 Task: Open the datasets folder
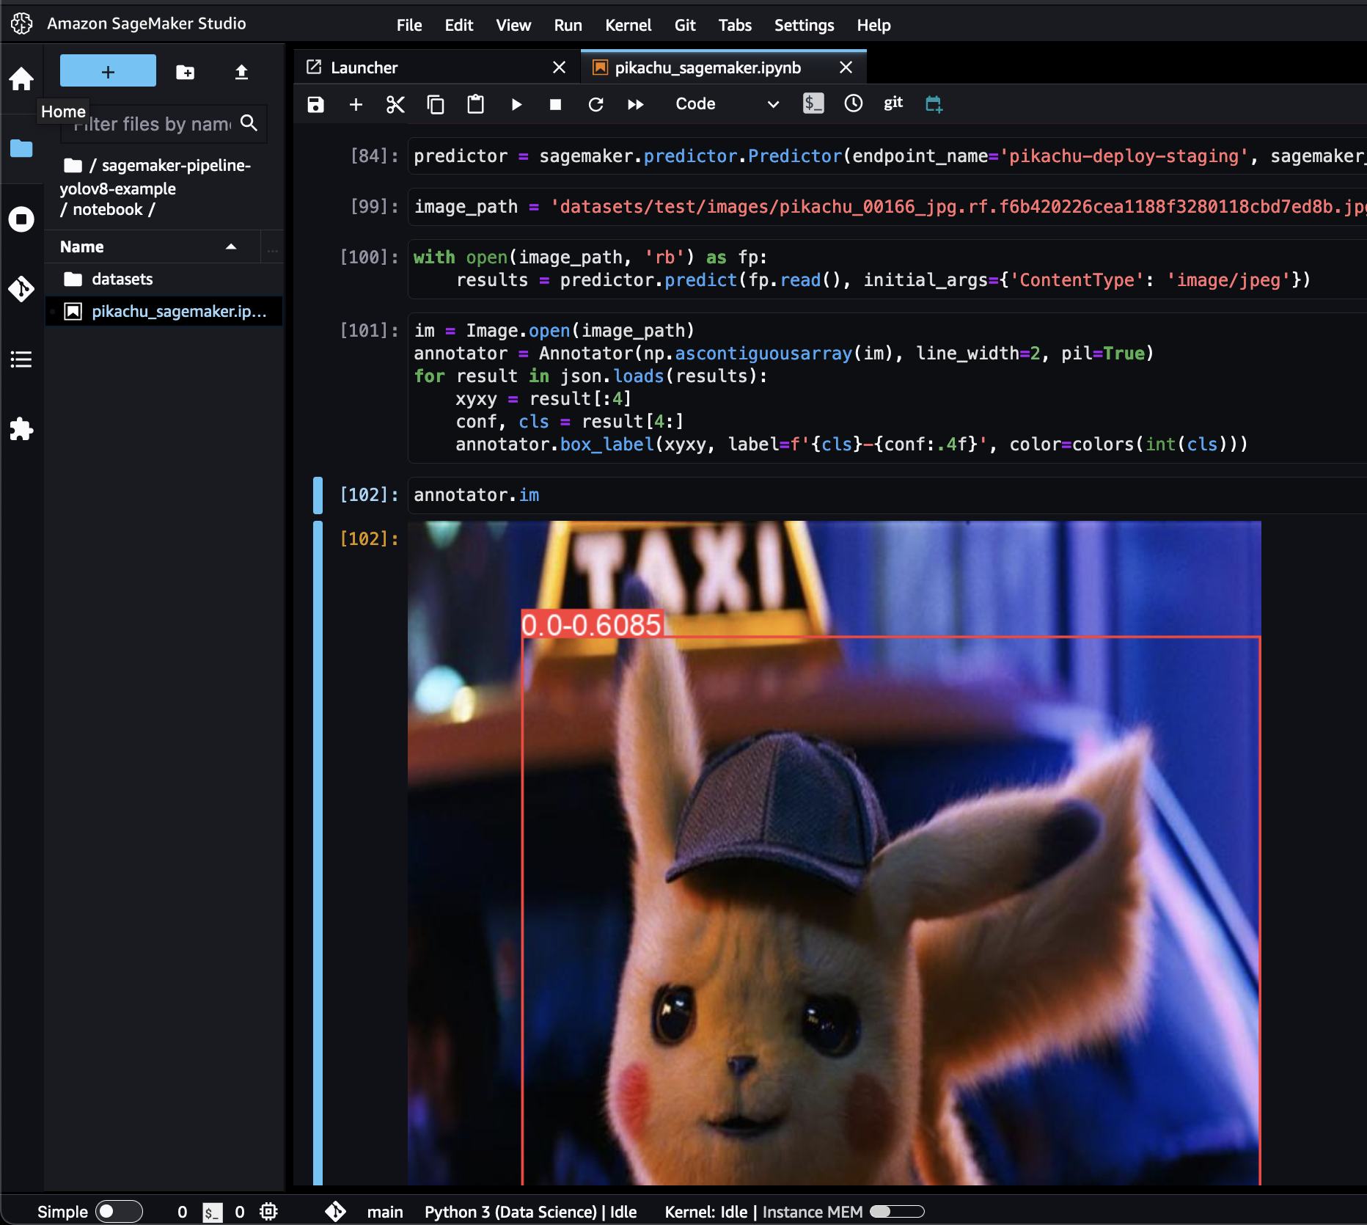(164, 279)
